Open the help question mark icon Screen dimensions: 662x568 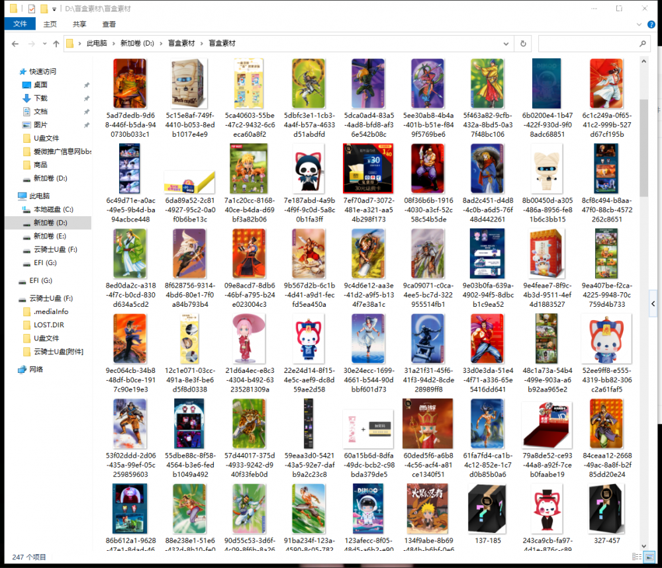point(651,24)
